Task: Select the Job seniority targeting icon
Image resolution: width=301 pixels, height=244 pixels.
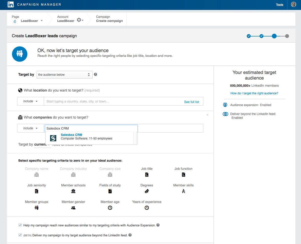Action: [x=37, y=191]
